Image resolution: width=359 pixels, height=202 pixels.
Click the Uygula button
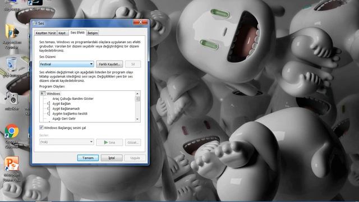click(135, 158)
